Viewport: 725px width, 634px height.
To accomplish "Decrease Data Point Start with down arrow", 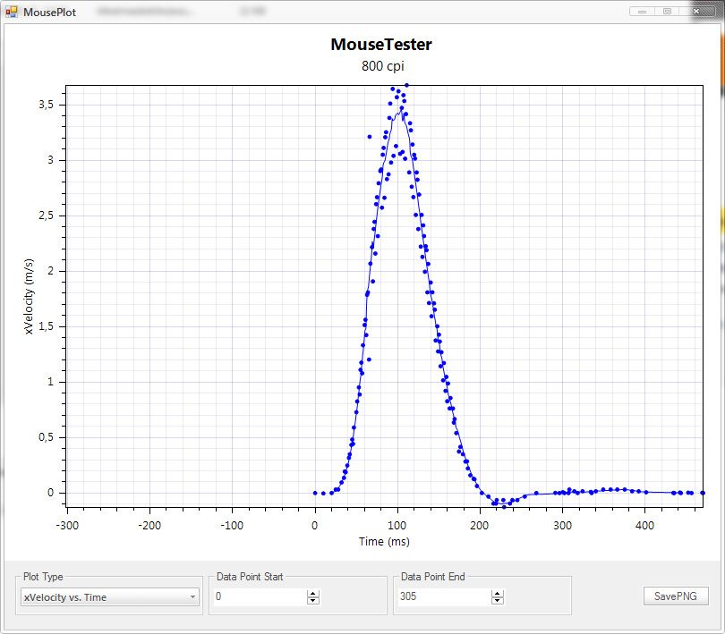I will pyautogui.click(x=313, y=600).
